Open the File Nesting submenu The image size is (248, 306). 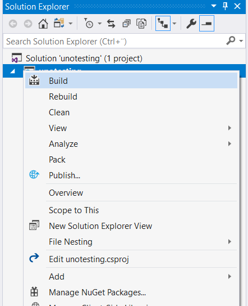tap(131, 242)
